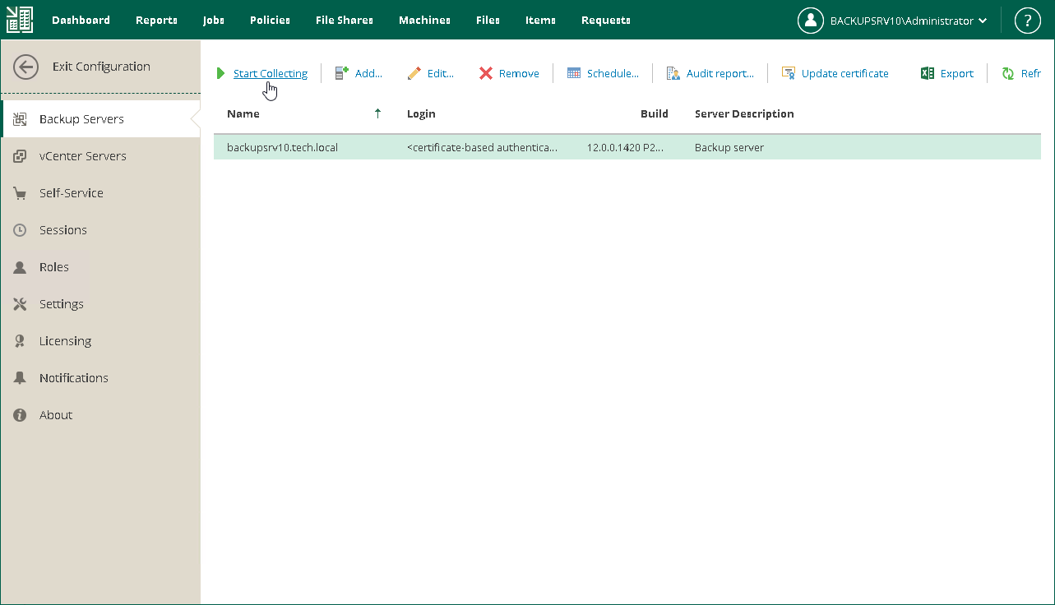Click the Start Collecting link

[x=271, y=74]
